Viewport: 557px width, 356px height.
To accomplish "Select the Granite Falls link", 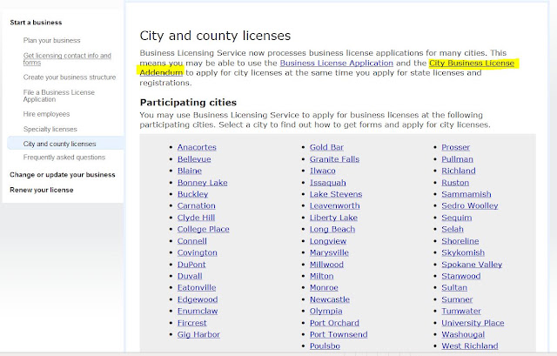I will click(334, 159).
